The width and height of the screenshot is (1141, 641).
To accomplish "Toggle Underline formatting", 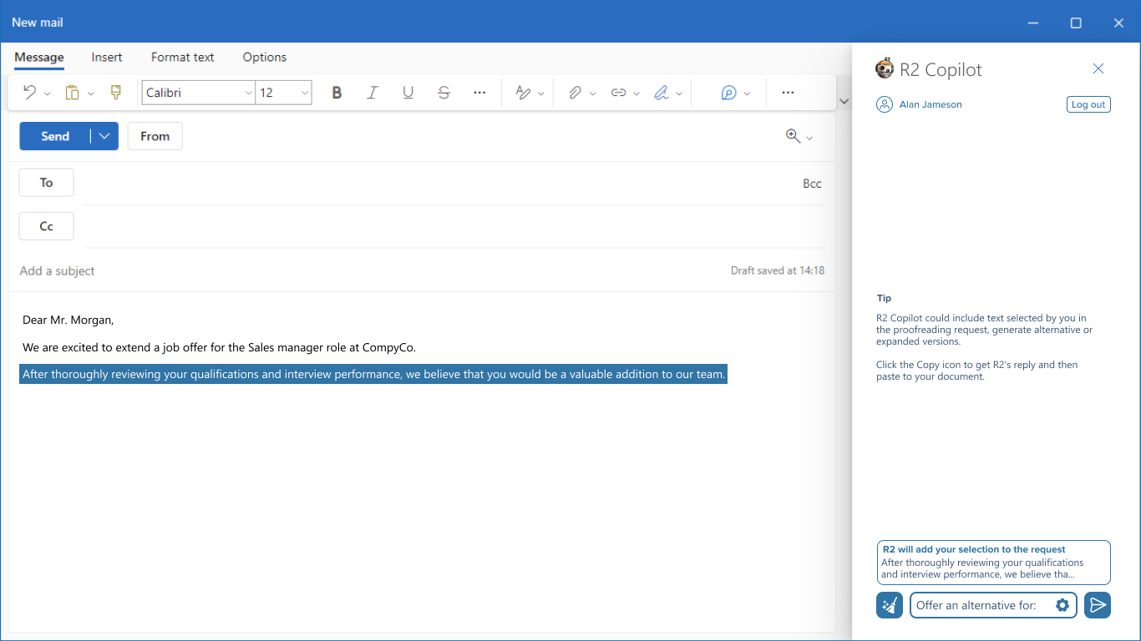I will (408, 93).
